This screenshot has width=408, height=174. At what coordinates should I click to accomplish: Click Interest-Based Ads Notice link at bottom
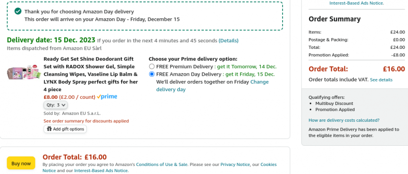pyautogui.click(x=101, y=171)
